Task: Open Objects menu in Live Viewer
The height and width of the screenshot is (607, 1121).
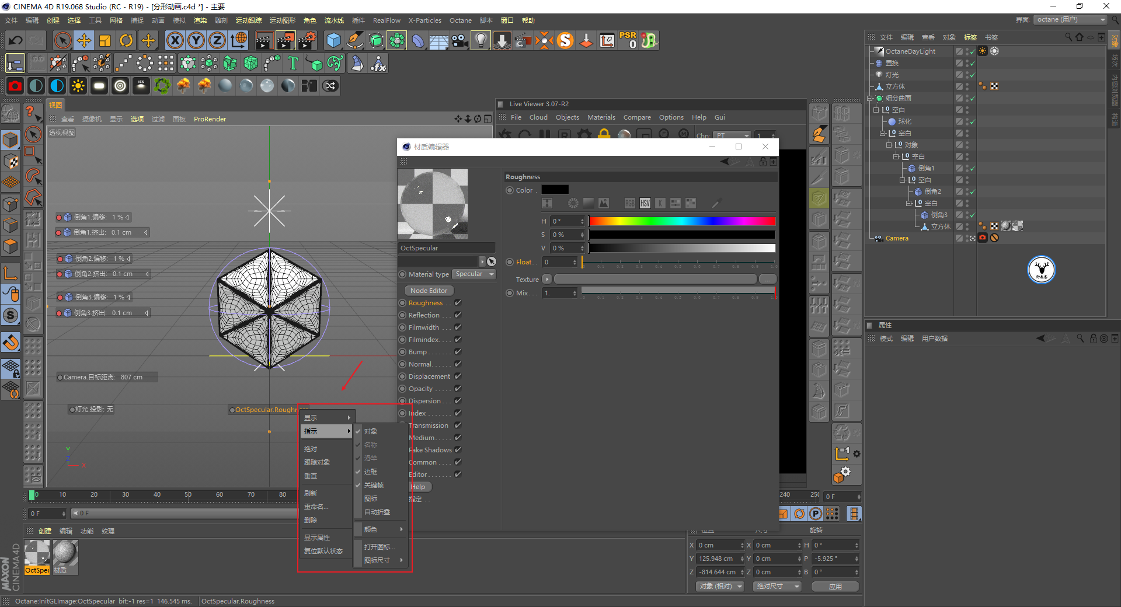Action: [x=567, y=117]
